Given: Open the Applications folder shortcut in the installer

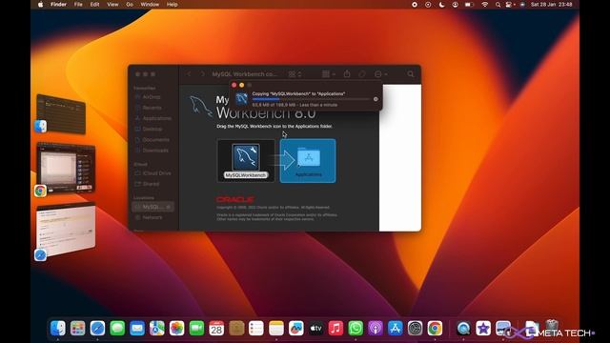Looking at the screenshot, I should click(309, 158).
